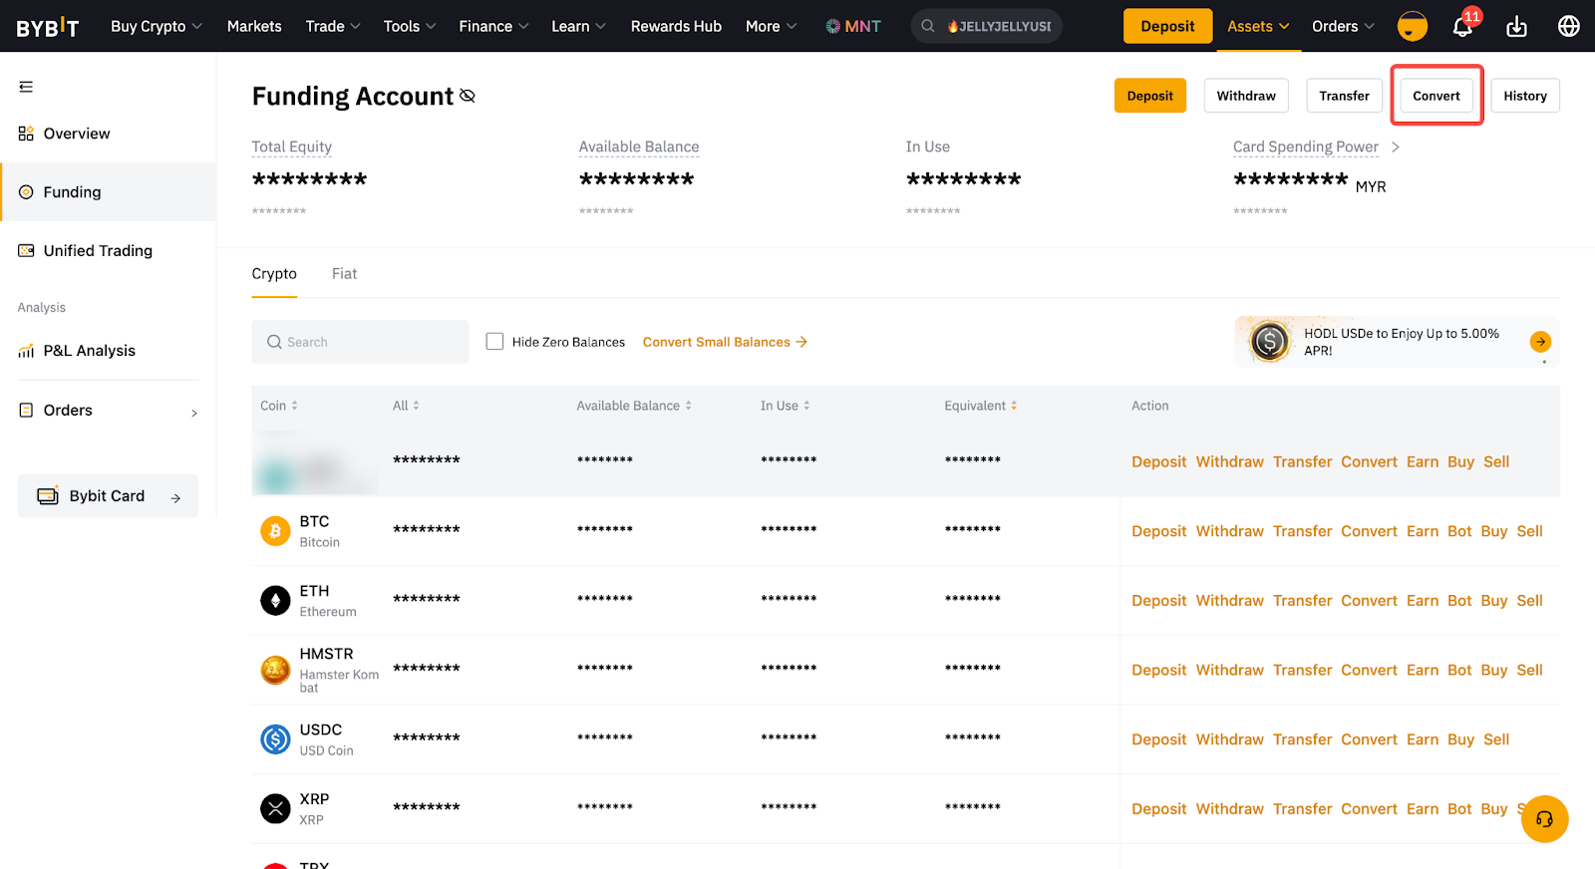Viewport: 1595px width, 869px height.
Task: Switch to the Fiat tab
Action: pos(344,274)
